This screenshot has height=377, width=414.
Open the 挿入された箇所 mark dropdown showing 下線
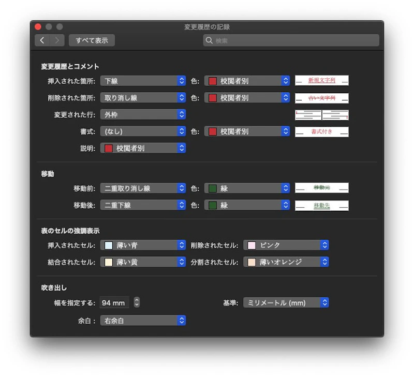click(143, 81)
